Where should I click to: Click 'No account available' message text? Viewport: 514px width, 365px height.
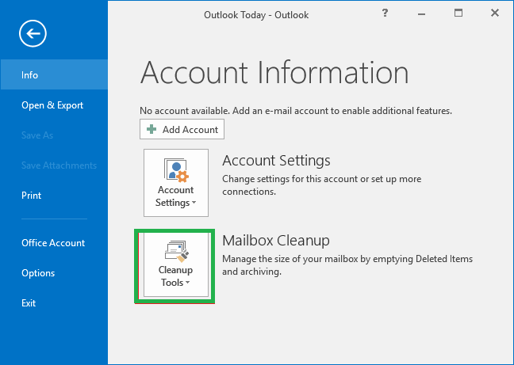click(296, 111)
